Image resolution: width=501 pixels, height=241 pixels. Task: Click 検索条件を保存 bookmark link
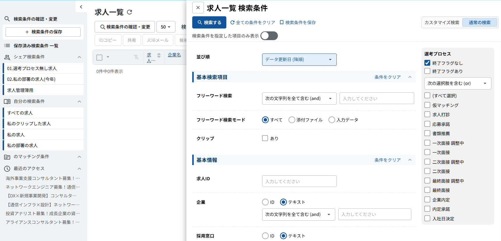click(297, 22)
